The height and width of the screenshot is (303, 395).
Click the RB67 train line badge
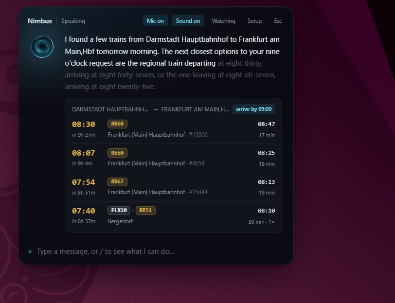[x=117, y=181]
